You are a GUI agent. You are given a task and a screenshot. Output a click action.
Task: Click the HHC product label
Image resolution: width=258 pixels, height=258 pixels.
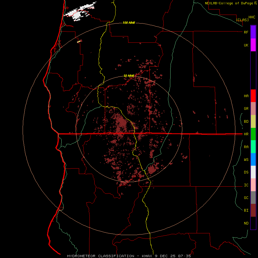(x=252, y=17)
